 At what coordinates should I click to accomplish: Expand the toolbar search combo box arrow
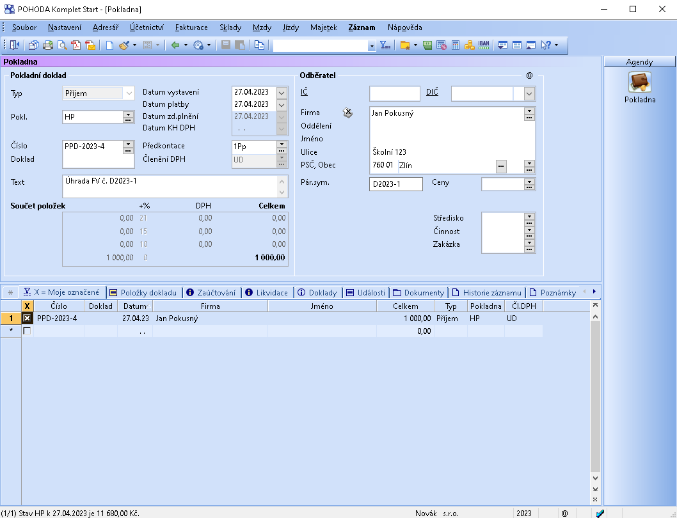(371, 46)
